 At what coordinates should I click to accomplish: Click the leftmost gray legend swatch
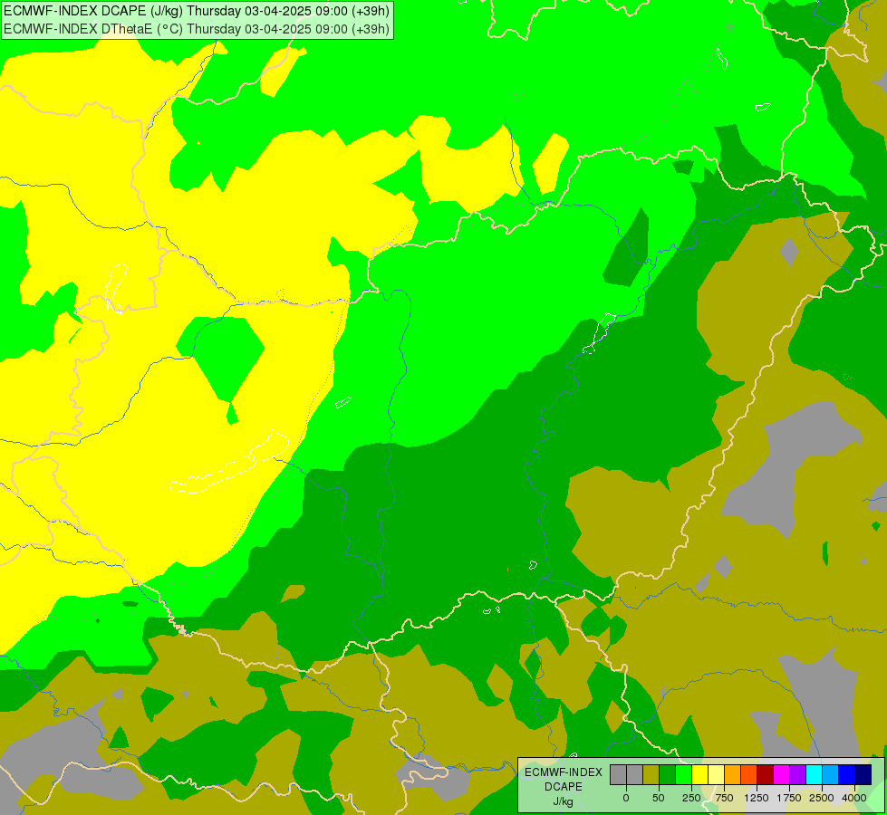point(618,775)
